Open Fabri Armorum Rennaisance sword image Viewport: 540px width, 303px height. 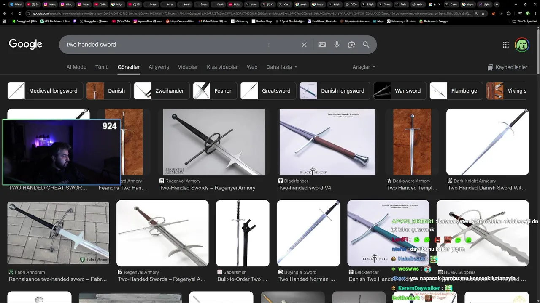(58, 233)
